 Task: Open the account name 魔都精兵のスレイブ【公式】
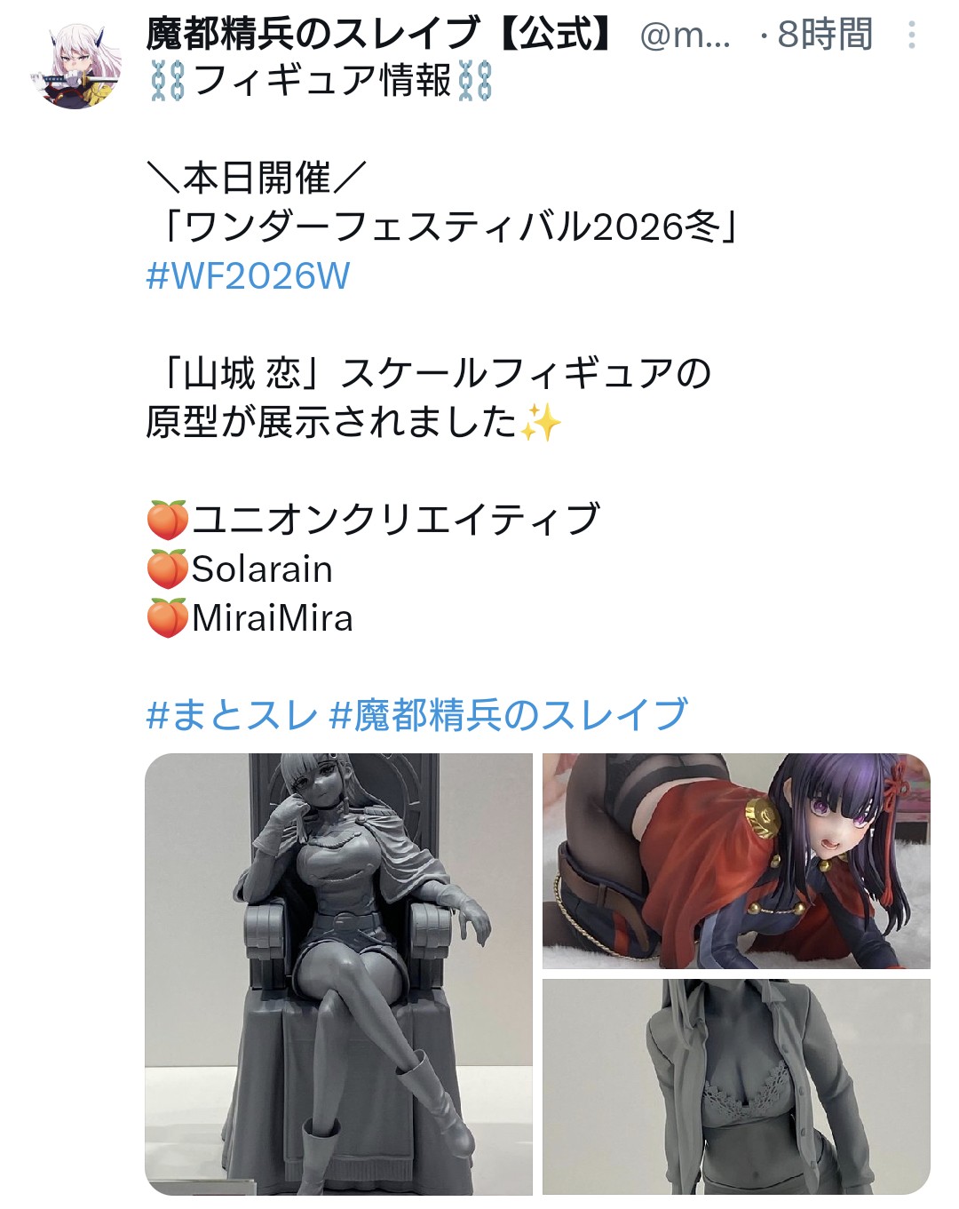point(381,35)
